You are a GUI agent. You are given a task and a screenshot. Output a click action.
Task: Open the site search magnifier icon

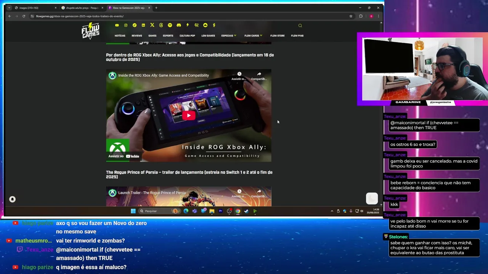[300, 26]
